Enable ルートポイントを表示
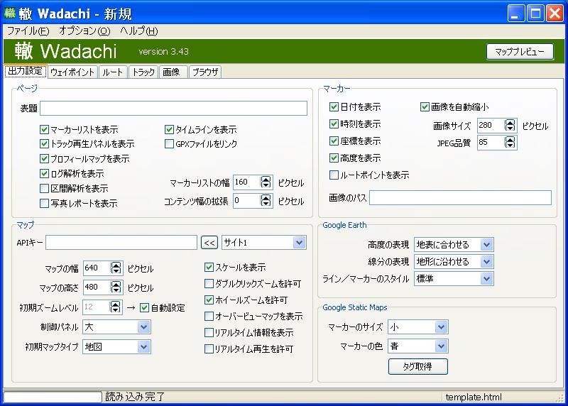Screen dimensions: 568x406 point(334,175)
